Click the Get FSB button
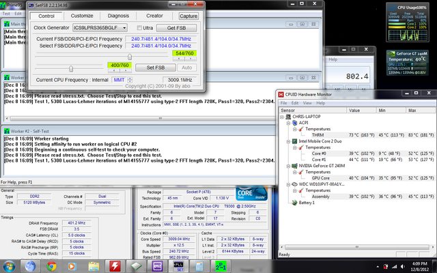Image resolution: width=437 pixels, height=273 pixels. pos(176,28)
